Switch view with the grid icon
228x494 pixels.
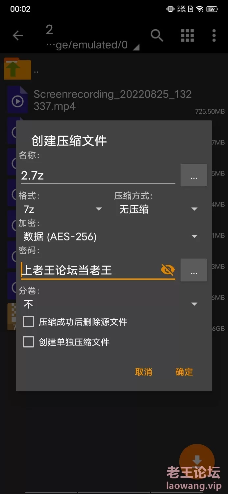pyautogui.click(x=187, y=36)
